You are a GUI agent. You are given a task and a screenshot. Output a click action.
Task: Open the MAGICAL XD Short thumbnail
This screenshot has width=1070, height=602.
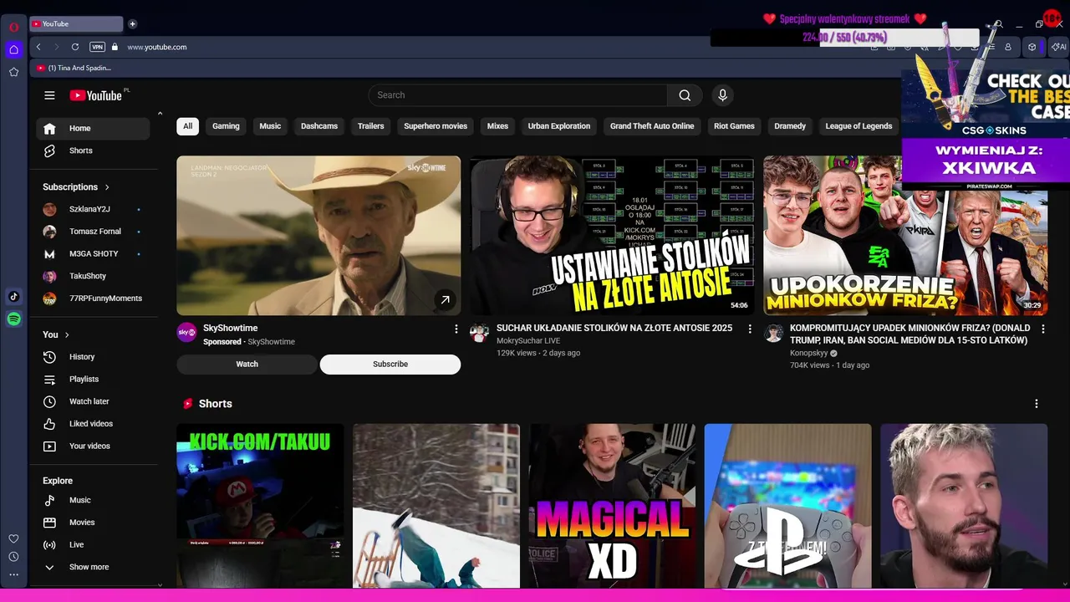tap(612, 506)
